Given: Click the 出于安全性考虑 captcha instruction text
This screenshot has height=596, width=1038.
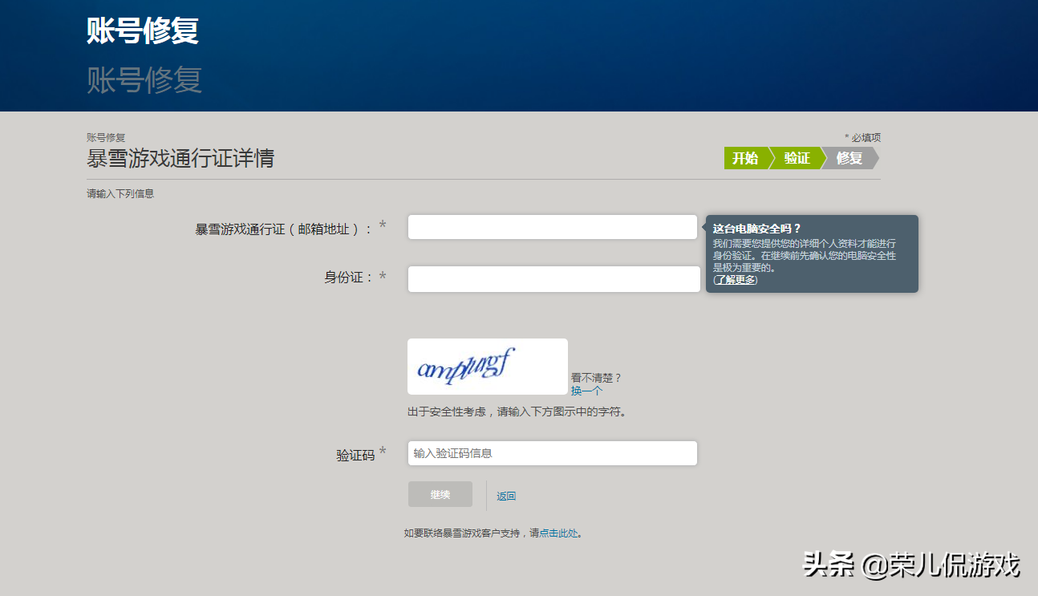Looking at the screenshot, I should click(x=517, y=412).
